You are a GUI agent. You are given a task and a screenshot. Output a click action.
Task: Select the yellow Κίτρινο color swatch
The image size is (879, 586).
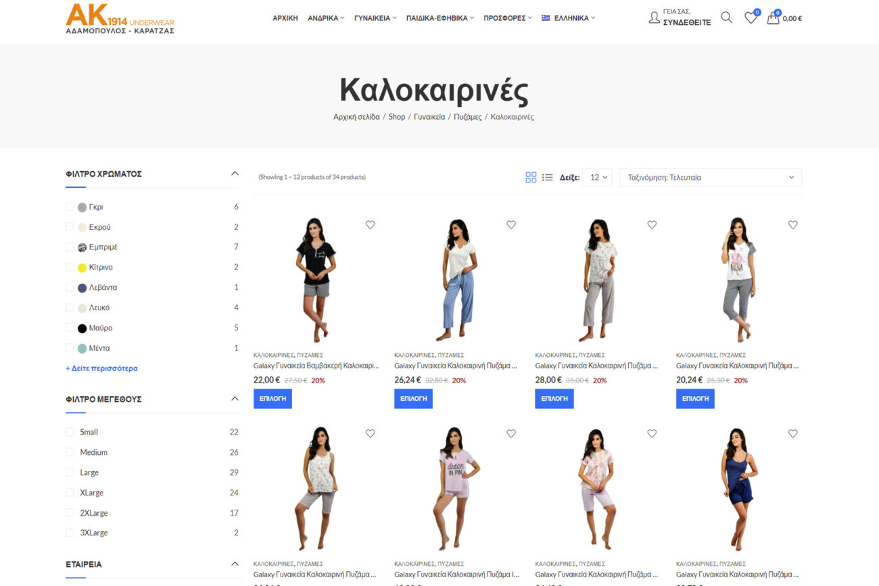point(82,268)
